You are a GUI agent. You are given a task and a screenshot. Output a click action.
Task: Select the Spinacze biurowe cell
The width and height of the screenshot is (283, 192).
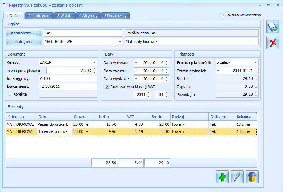(54, 131)
